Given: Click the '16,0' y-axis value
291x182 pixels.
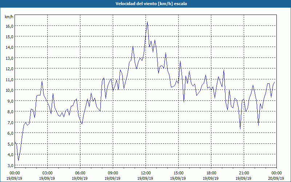Looking at the screenshot, I should [x=9, y=26].
